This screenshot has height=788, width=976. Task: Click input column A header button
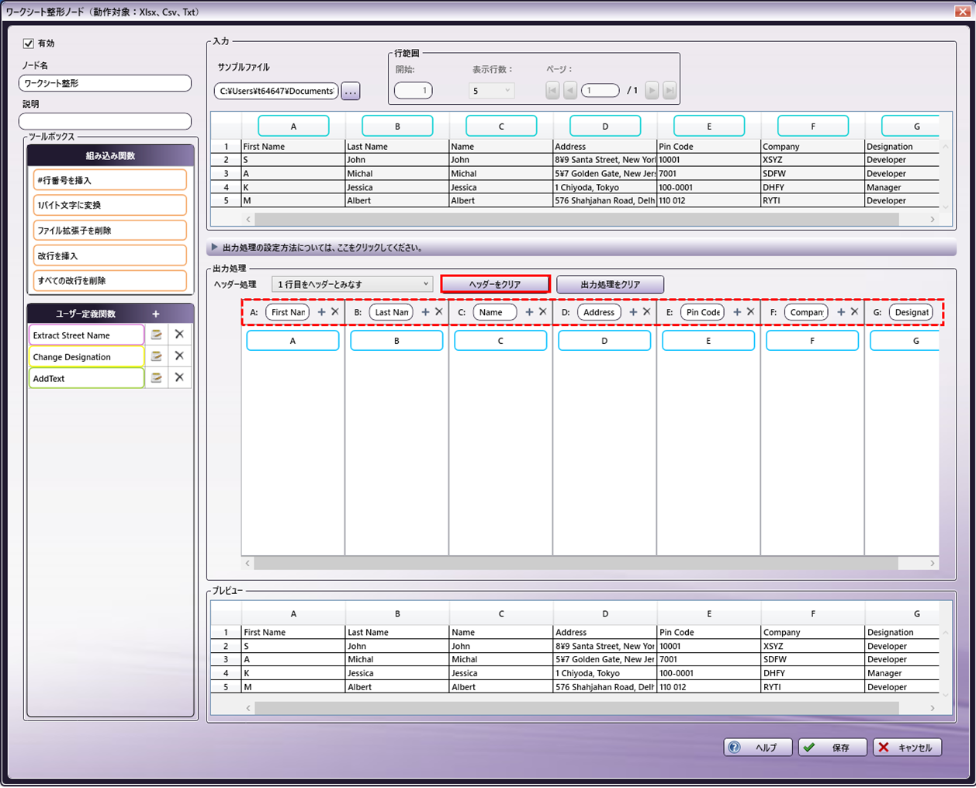click(293, 126)
